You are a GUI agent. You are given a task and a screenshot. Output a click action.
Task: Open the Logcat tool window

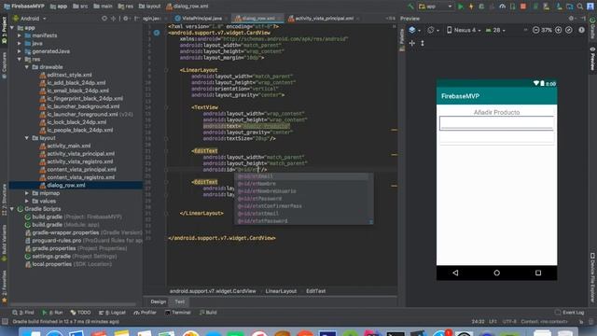tap(112, 313)
